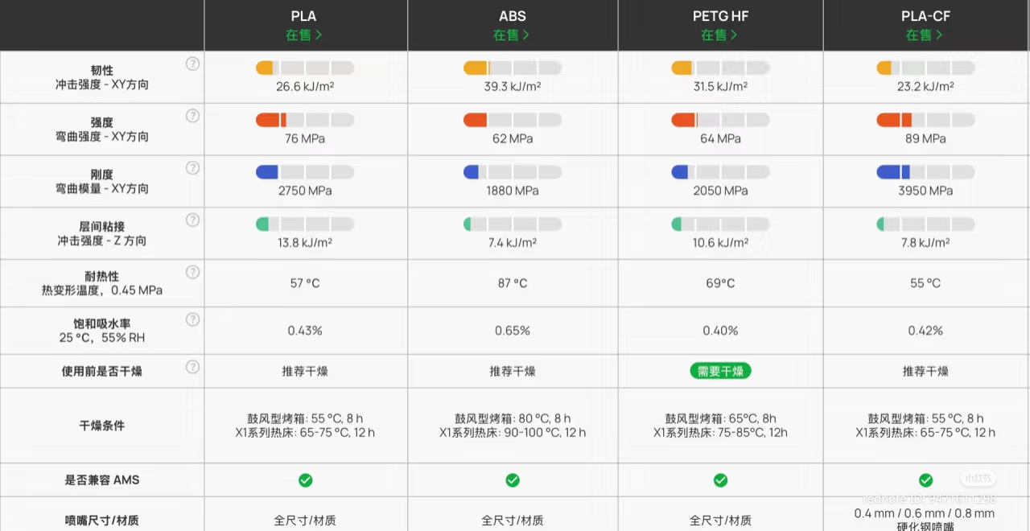Open the PLA-CF 在售 link
1030x531 pixels.
pyautogui.click(x=925, y=35)
